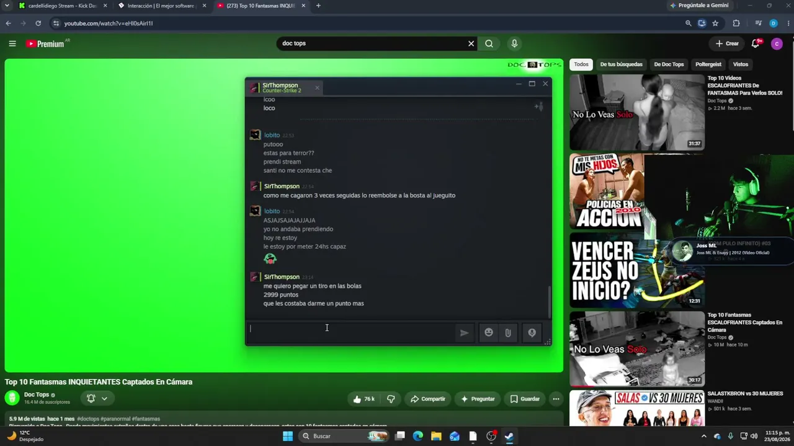Open the Doc Tops channel name link
Image resolution: width=794 pixels, height=446 pixels.
37,395
